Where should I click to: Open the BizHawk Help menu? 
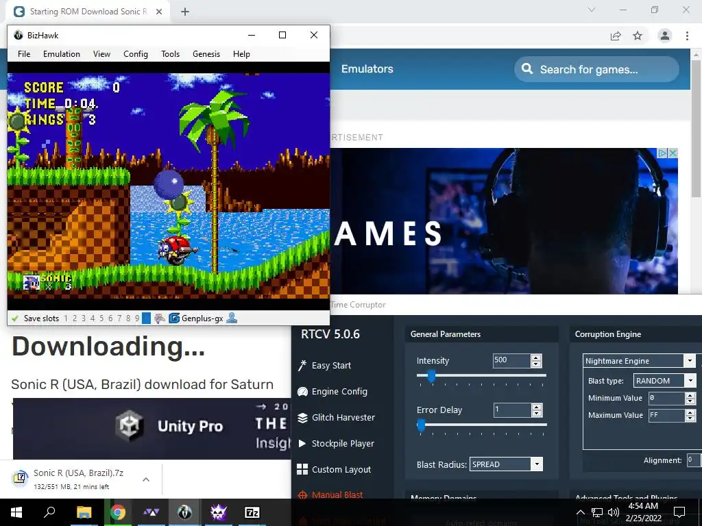pyautogui.click(x=241, y=54)
